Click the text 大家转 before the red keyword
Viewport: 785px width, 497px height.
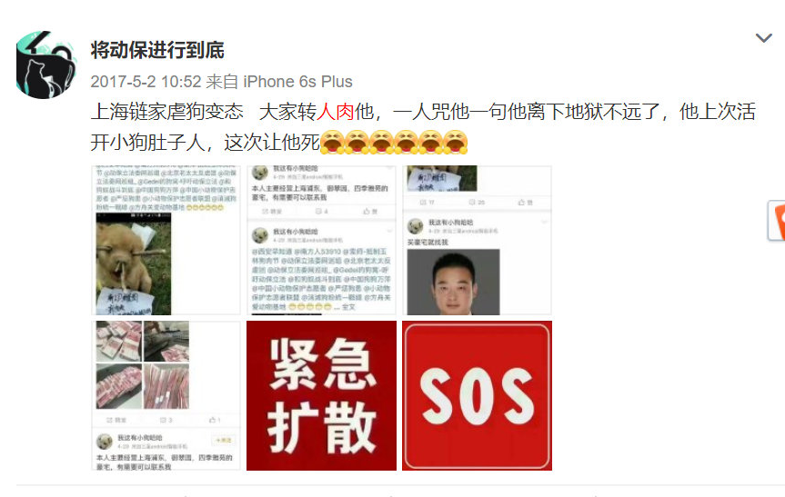pos(287,112)
